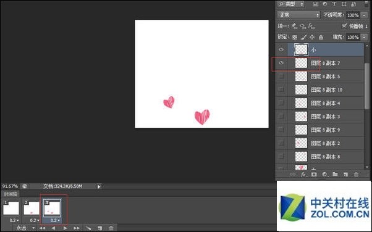Delete layer trash icon in Layers panel
Screen dimensions: 372x232
[x=356, y=175]
